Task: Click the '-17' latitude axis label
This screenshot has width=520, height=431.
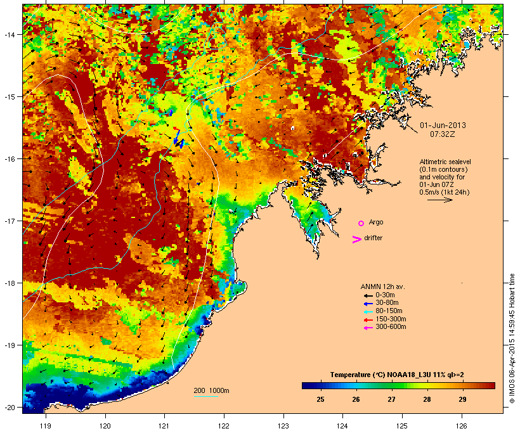Action: click(9, 221)
